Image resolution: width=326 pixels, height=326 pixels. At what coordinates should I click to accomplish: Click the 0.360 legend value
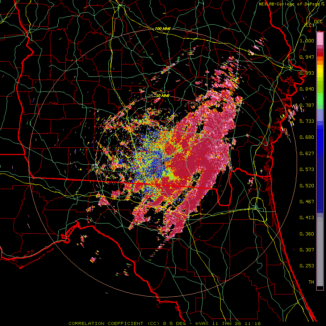click(x=307, y=234)
